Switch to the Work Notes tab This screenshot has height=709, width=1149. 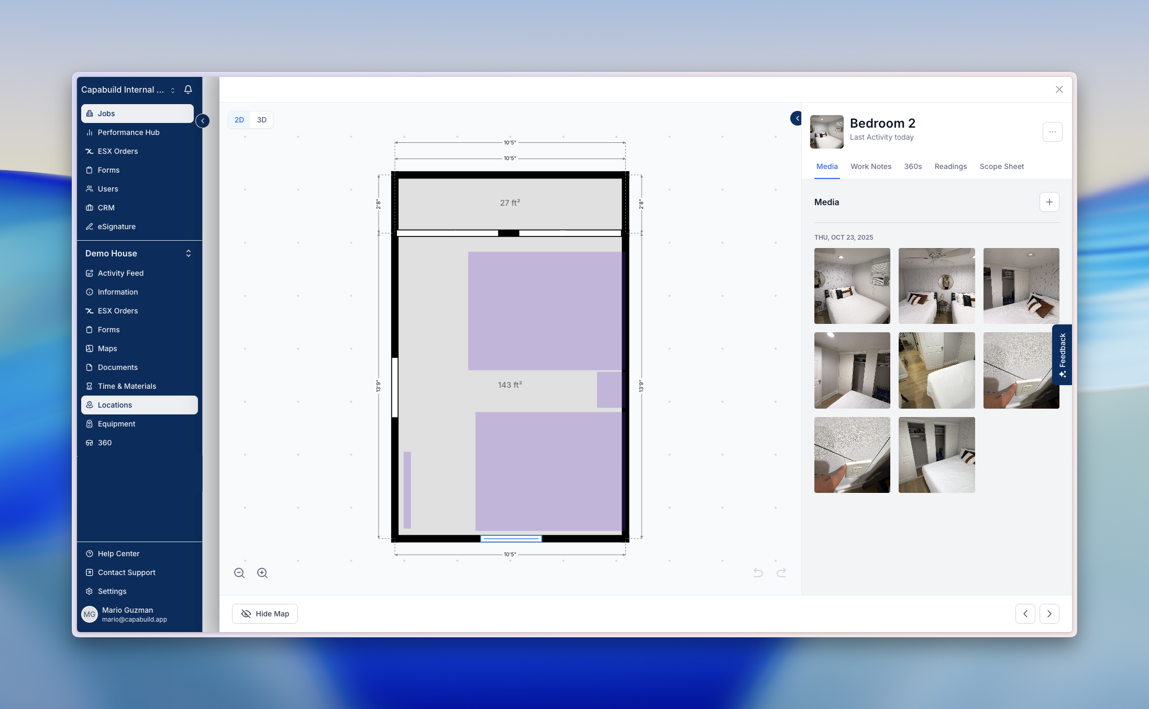pyautogui.click(x=870, y=166)
